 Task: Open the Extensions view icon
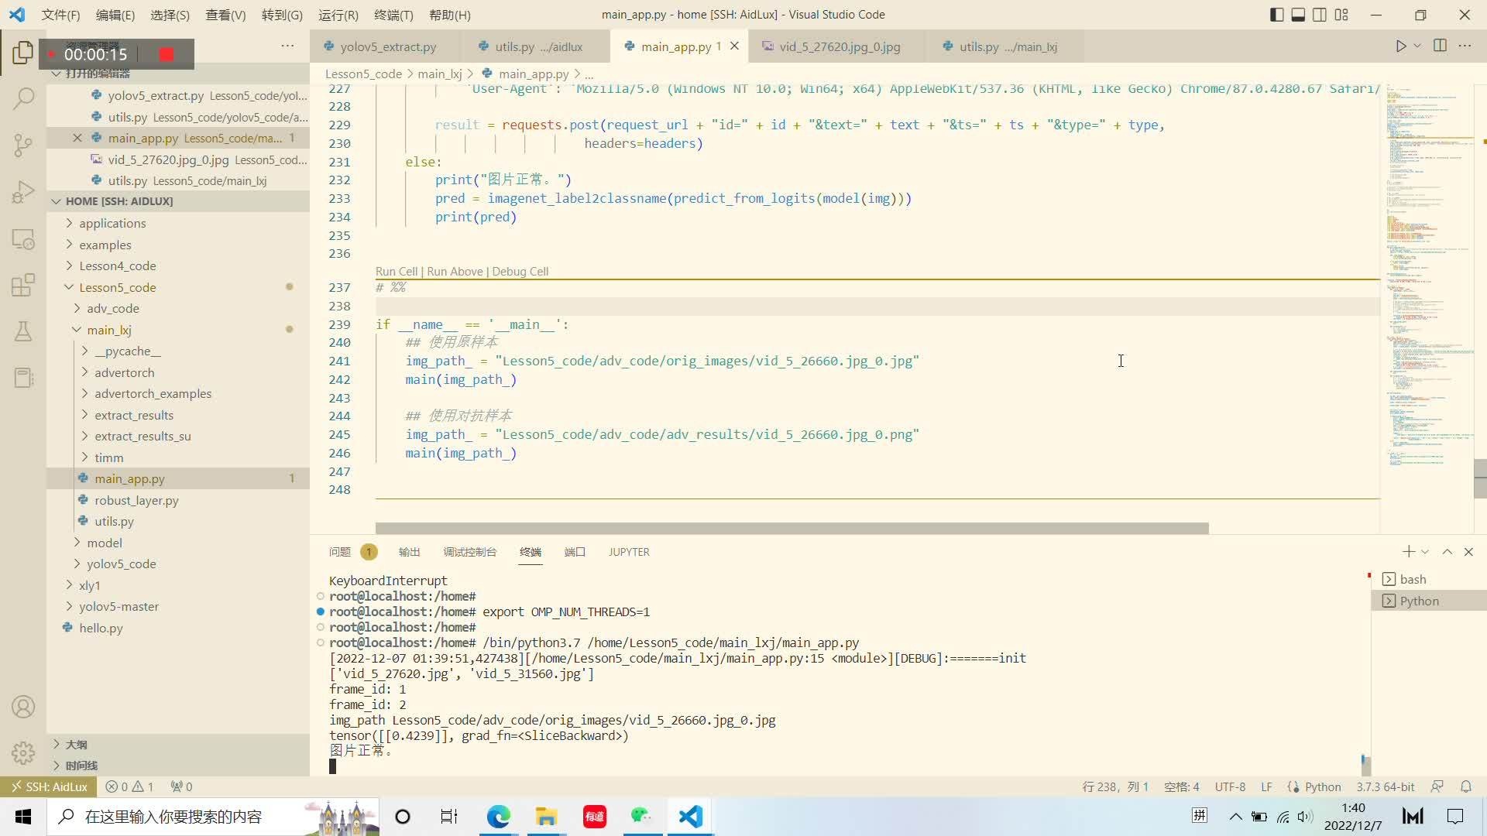[23, 285]
